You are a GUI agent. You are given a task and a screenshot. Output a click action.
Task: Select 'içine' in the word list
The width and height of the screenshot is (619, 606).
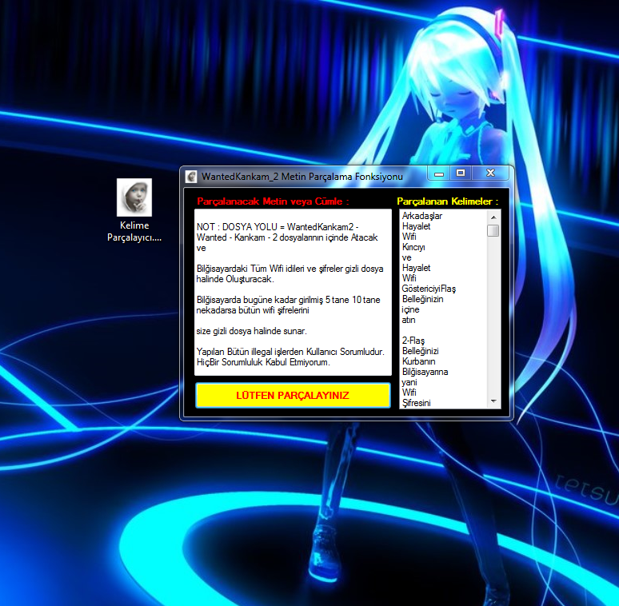click(410, 309)
